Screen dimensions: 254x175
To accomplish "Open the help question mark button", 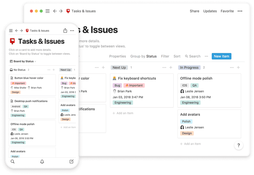I will (239, 145).
